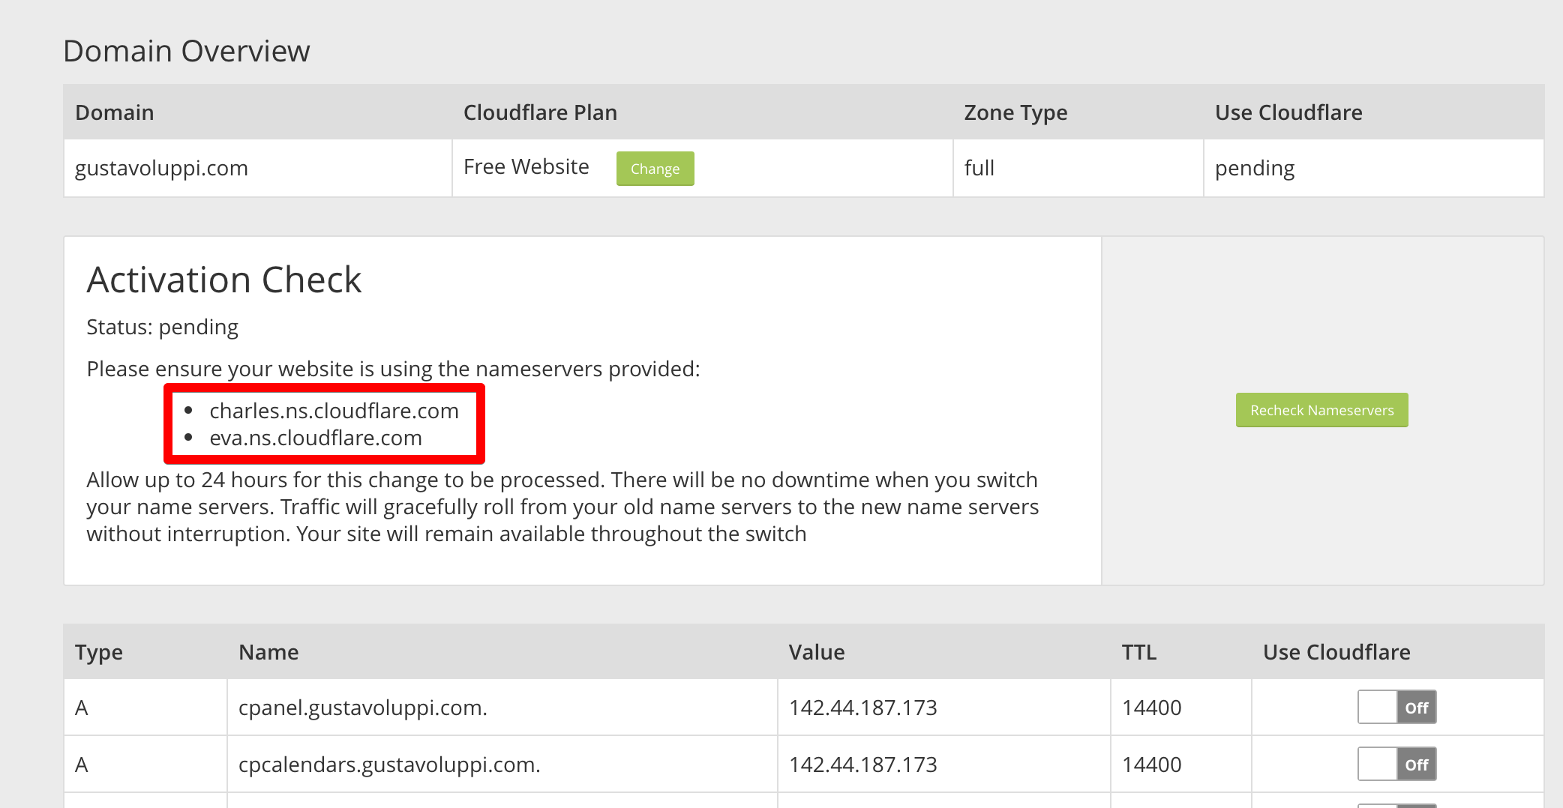Image resolution: width=1563 pixels, height=808 pixels.
Task: Click the Cloudflare Plan column header
Action: (540, 112)
